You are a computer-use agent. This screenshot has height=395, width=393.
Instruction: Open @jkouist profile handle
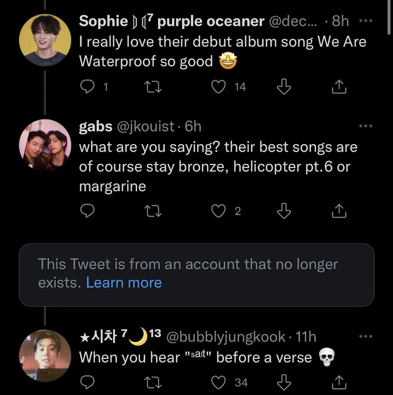tap(146, 127)
